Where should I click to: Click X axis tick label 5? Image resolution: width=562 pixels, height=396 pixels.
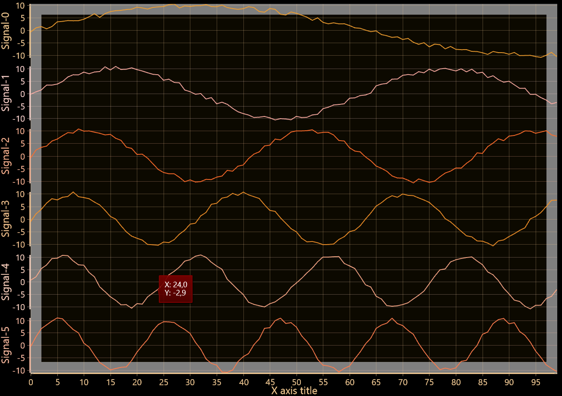click(x=57, y=382)
